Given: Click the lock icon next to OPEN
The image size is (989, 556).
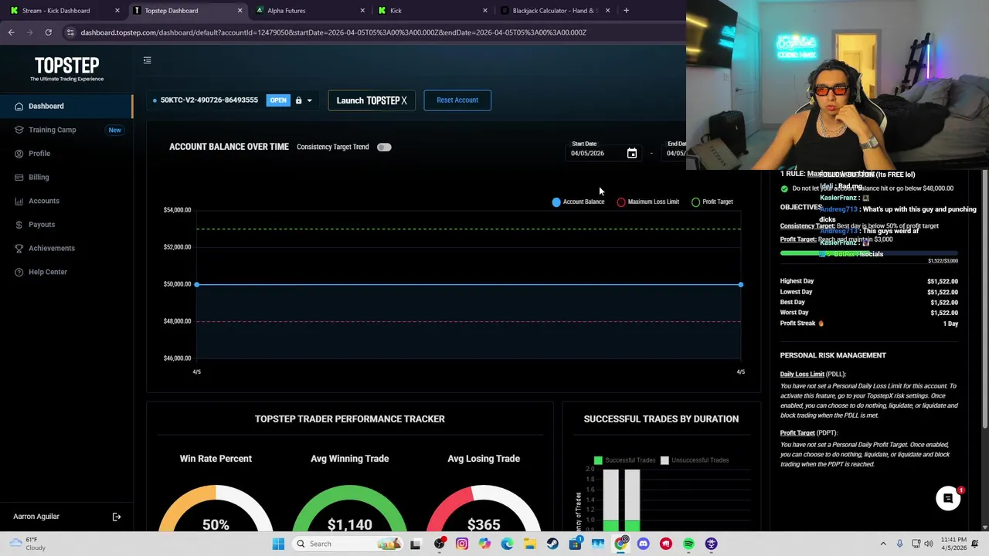Looking at the screenshot, I should [298, 100].
